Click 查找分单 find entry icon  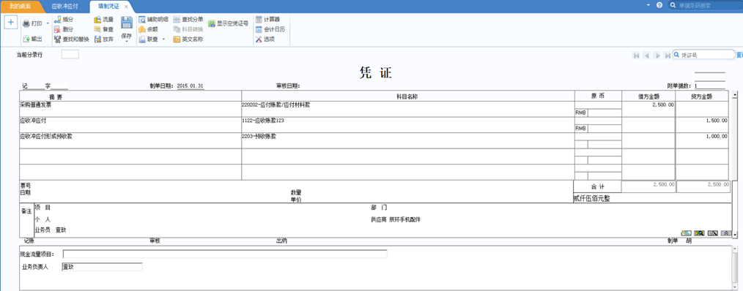177,20
